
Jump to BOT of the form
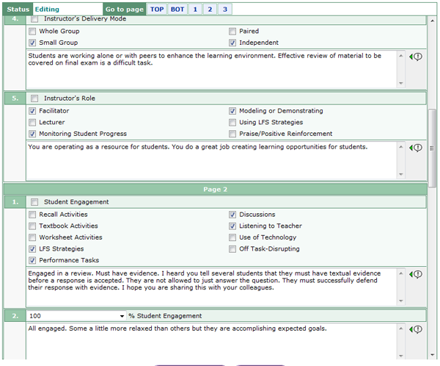pyautogui.click(x=177, y=10)
